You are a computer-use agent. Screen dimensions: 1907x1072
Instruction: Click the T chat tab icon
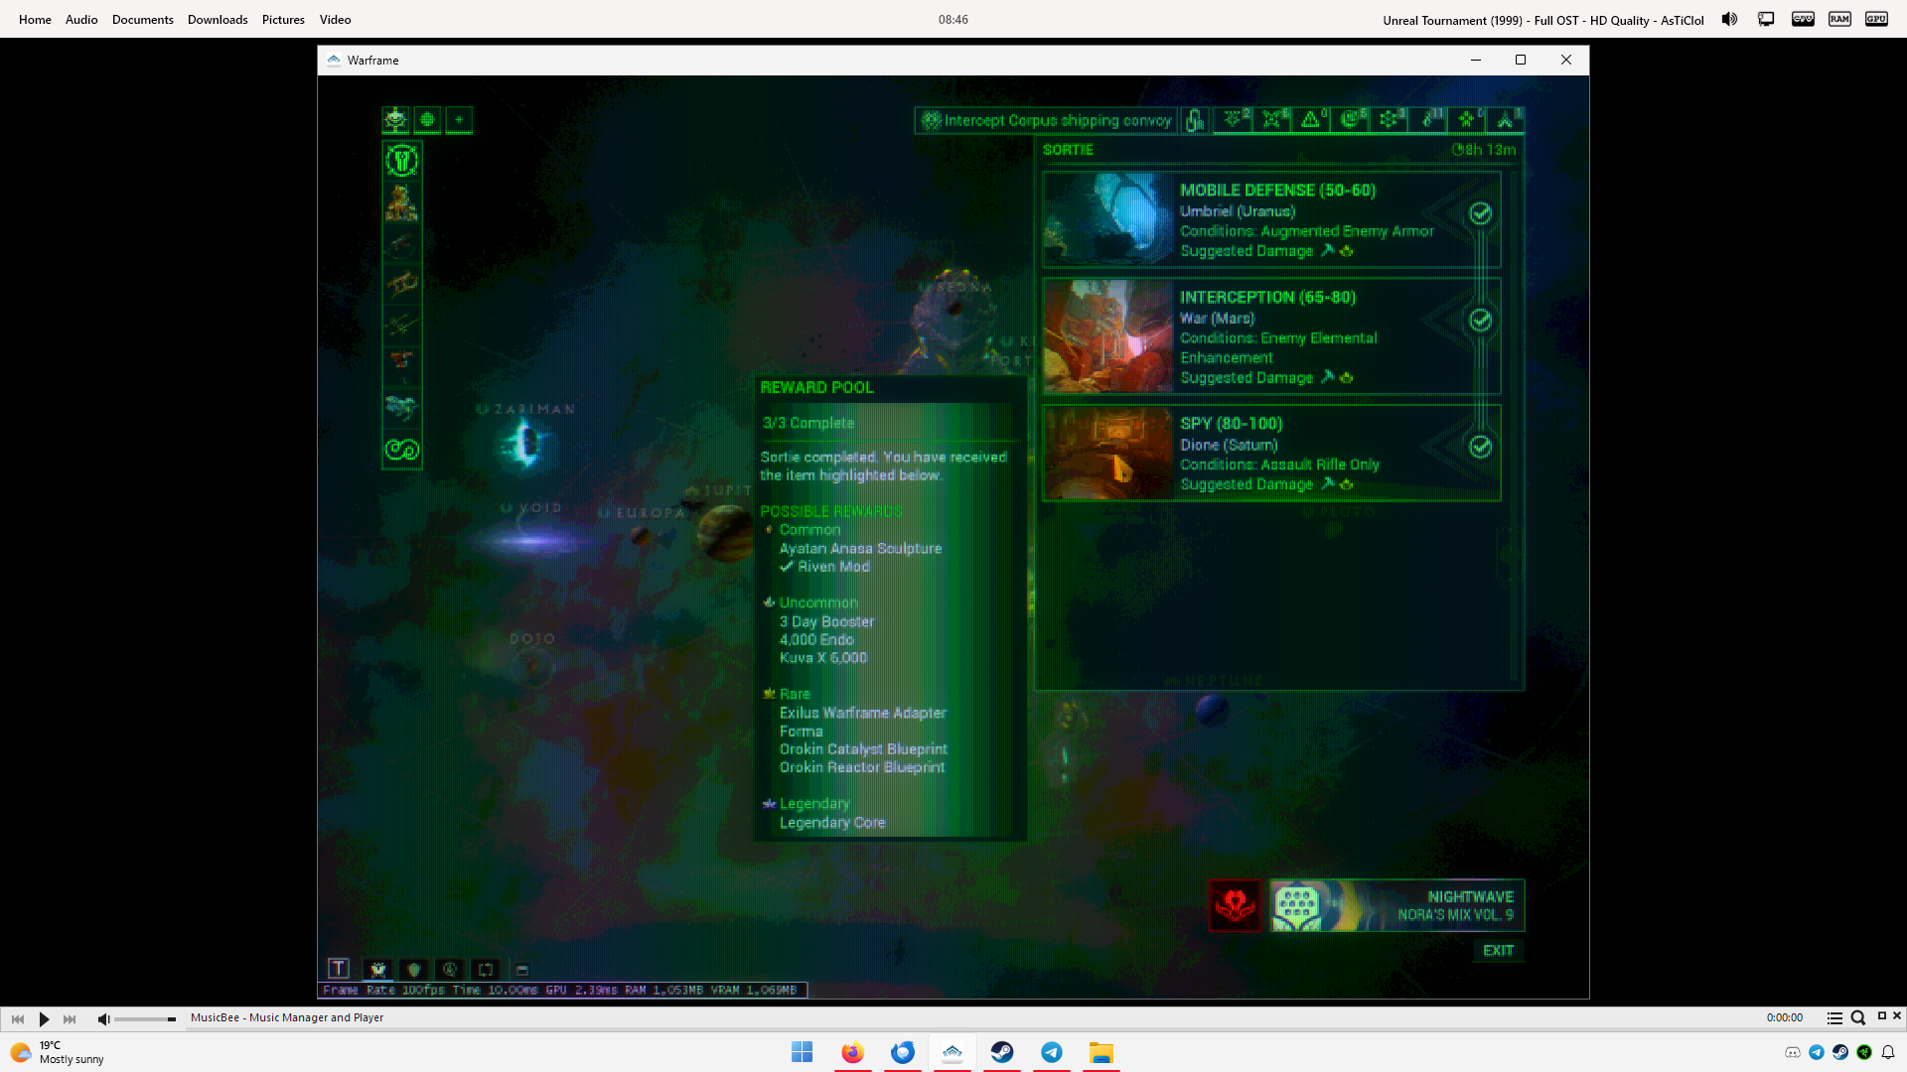pyautogui.click(x=339, y=969)
